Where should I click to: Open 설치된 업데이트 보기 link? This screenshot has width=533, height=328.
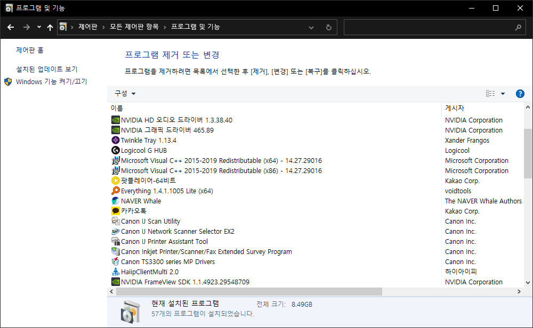(47, 69)
